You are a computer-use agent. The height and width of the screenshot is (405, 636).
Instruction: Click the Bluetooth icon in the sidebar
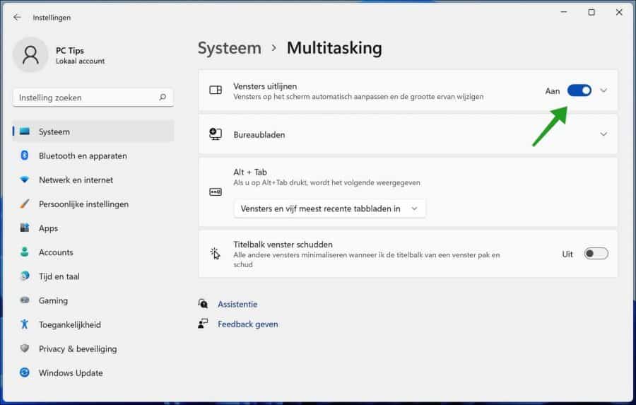24,155
